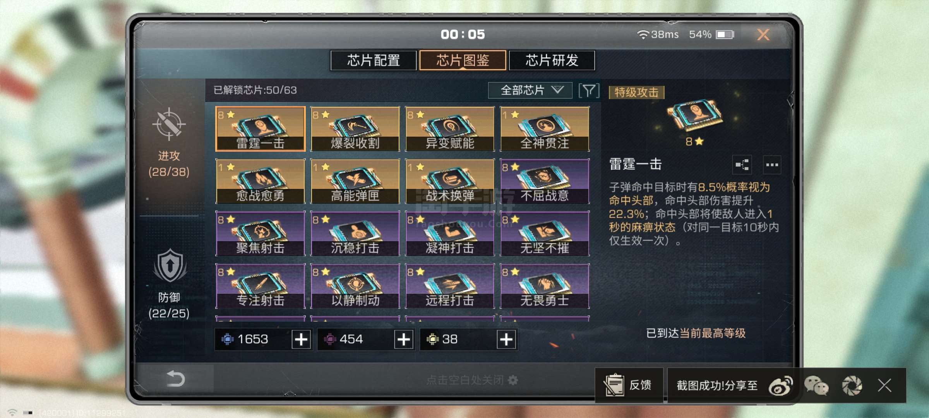Add more purple chip currency 454

(404, 339)
